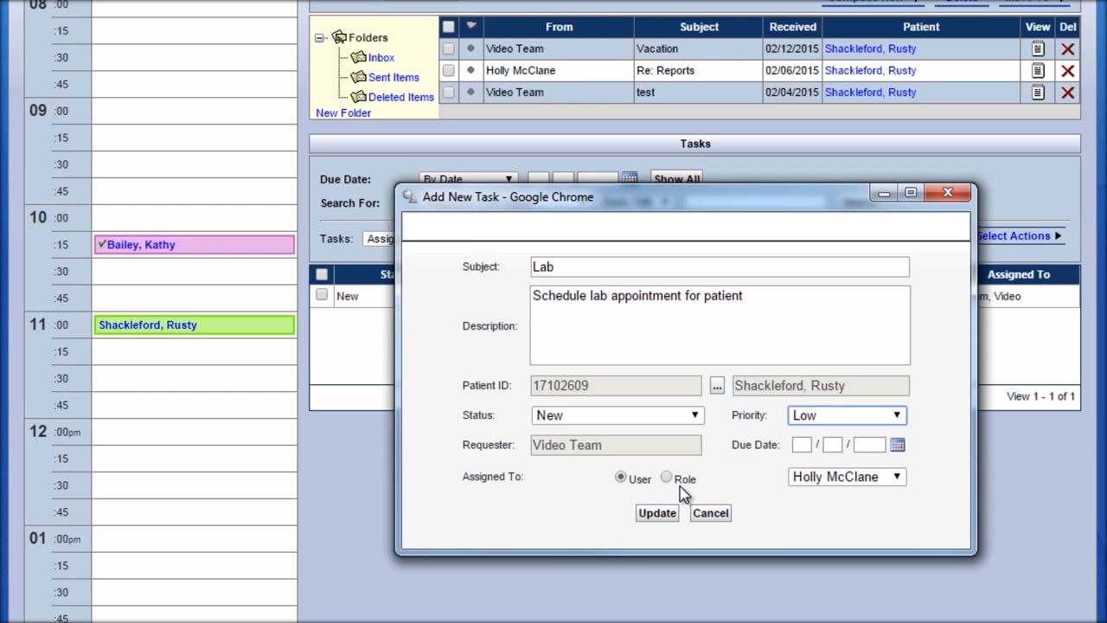Delete the test message with red X
This screenshot has width=1107, height=623.
pyautogui.click(x=1068, y=93)
